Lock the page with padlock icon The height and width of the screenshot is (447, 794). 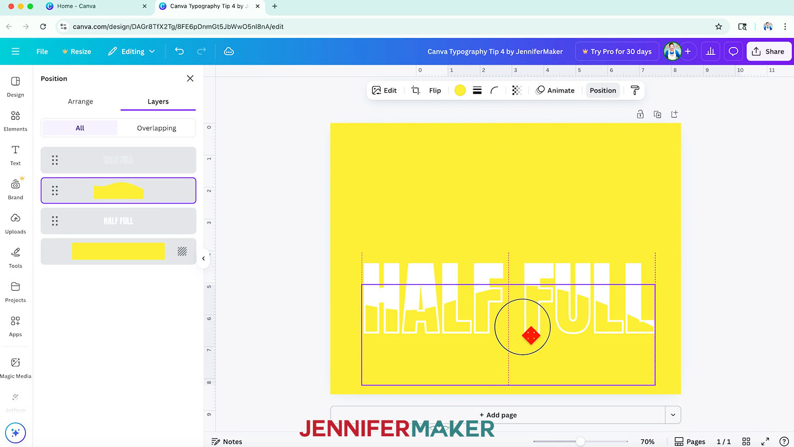pos(640,114)
